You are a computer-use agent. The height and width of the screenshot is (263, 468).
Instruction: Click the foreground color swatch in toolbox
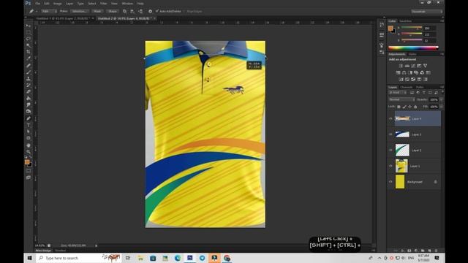[x=27, y=162]
